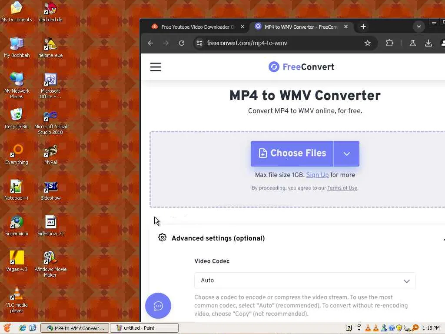This screenshot has width=445, height=334.
Task: Open the FreeConvert hamburger menu
Action: (x=156, y=67)
